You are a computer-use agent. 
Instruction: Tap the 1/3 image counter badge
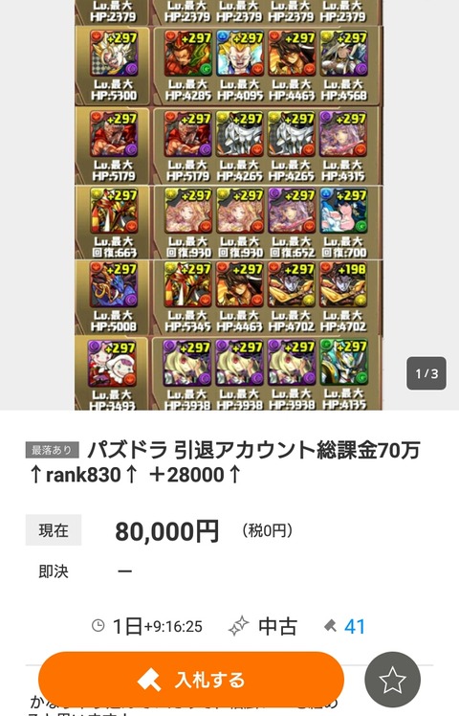coord(426,373)
